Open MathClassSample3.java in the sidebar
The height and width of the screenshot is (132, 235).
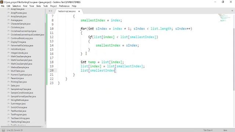(x=21, y=64)
